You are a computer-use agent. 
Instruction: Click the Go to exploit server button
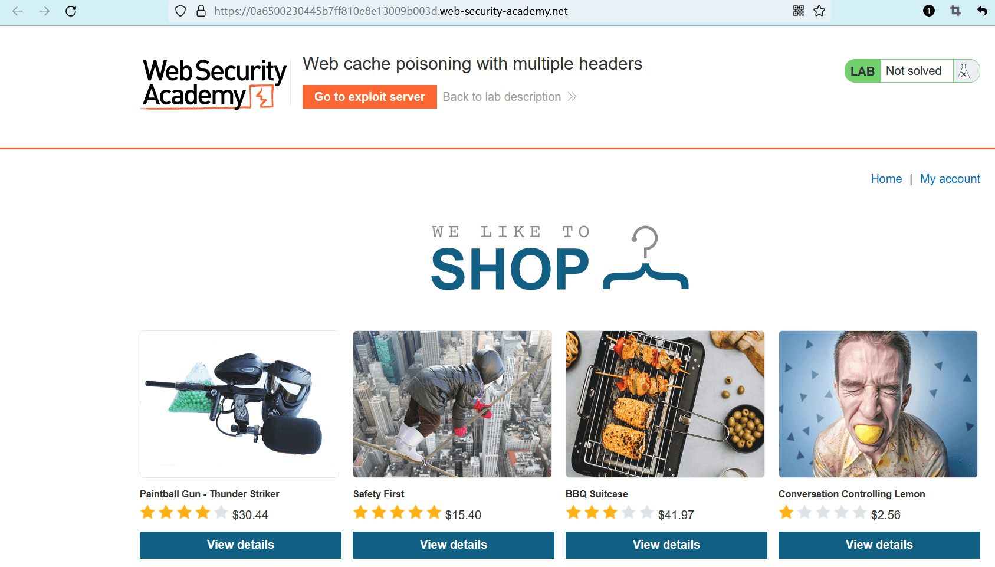370,97
